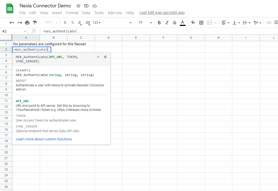Open the zoom 100% dropdown
Screen dimensions: 278x191
pos(51,23)
